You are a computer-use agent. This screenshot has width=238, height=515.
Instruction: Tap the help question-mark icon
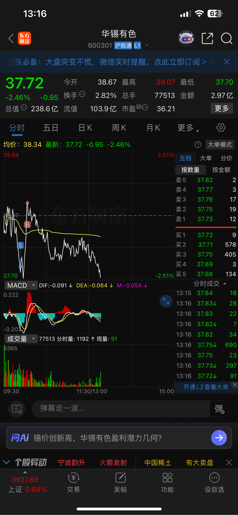click(x=198, y=145)
